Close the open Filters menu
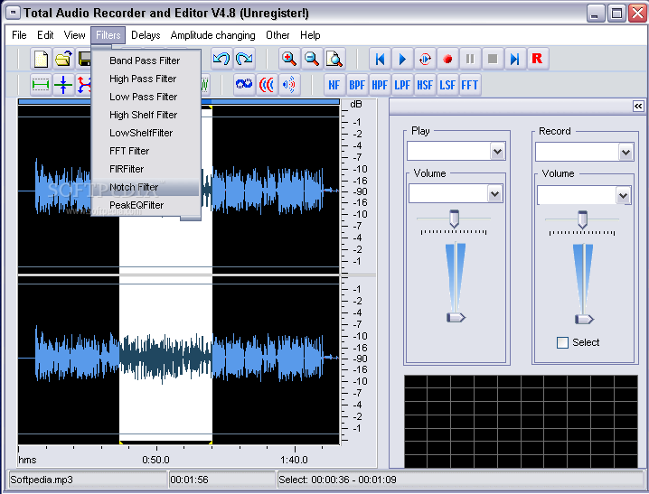 pyautogui.click(x=108, y=35)
